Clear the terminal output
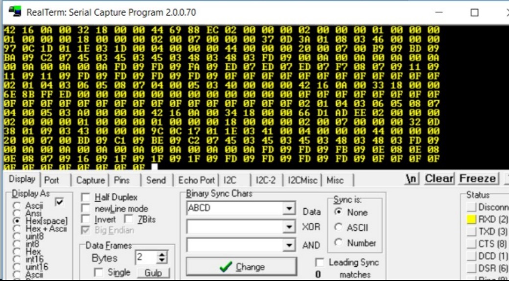 pyautogui.click(x=439, y=178)
